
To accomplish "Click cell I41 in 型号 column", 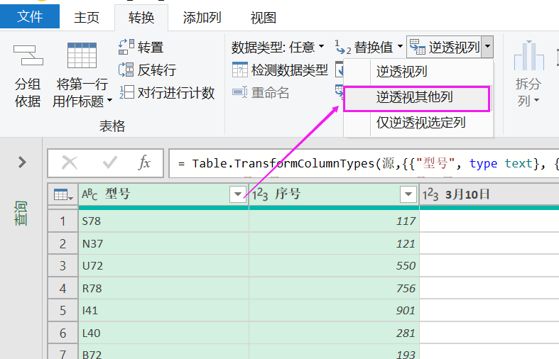I will [163, 311].
